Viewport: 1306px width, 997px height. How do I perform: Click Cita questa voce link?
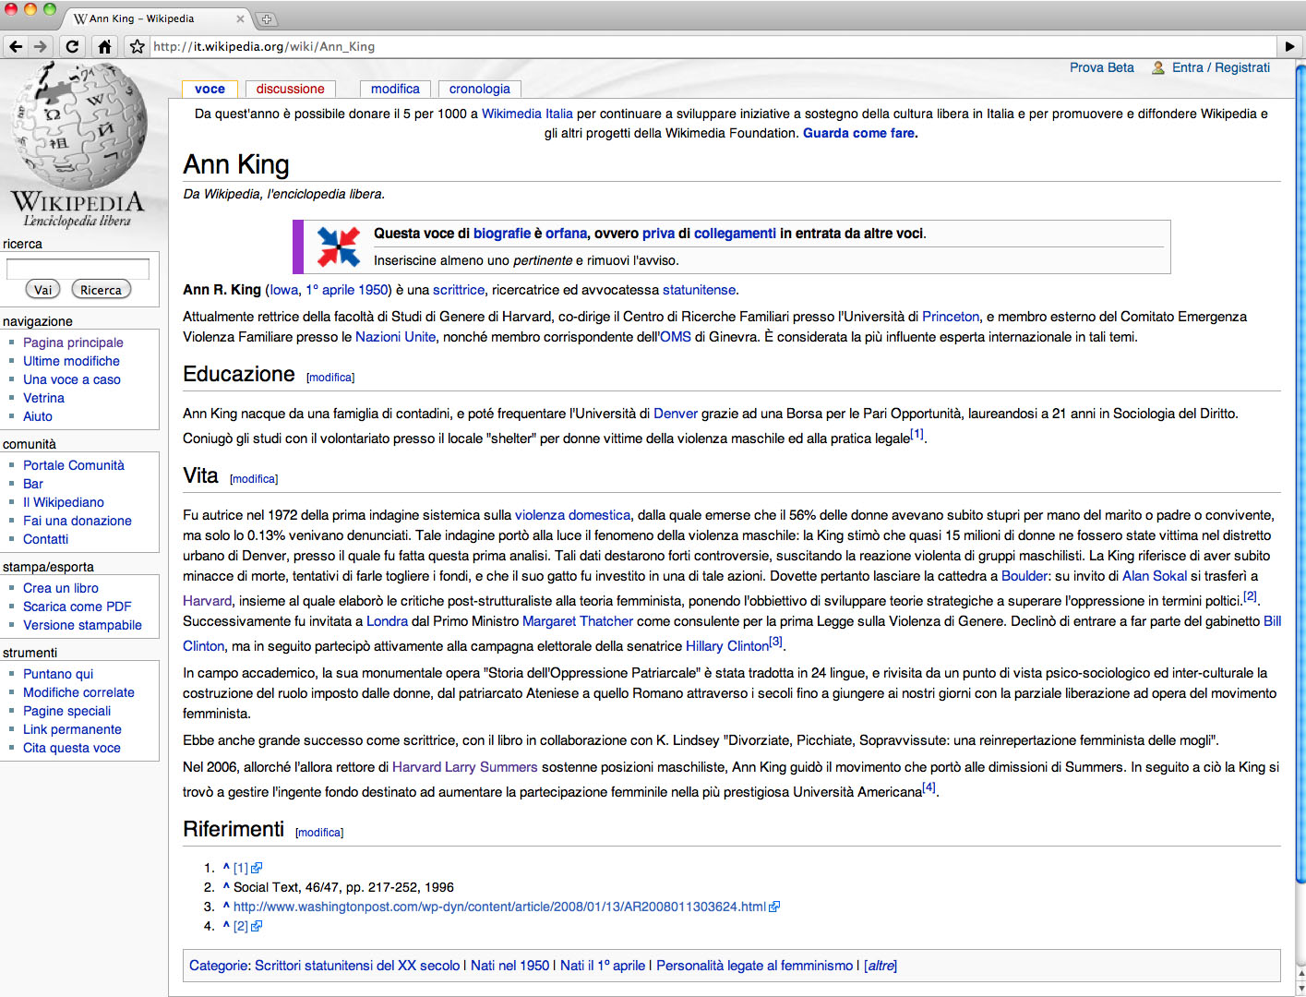[72, 748]
